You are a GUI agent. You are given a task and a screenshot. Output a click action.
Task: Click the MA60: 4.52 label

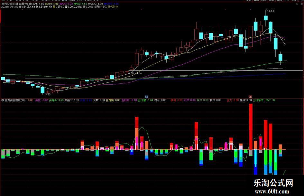(x=80, y=4)
